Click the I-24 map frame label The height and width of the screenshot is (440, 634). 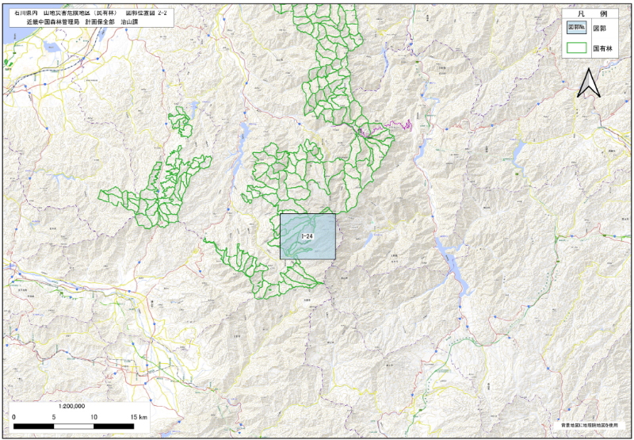pos(308,235)
